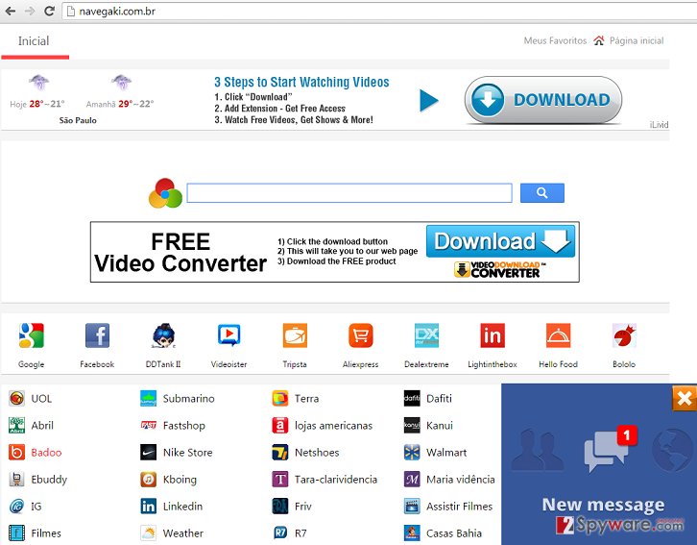Close the New message popup

pos(685,398)
